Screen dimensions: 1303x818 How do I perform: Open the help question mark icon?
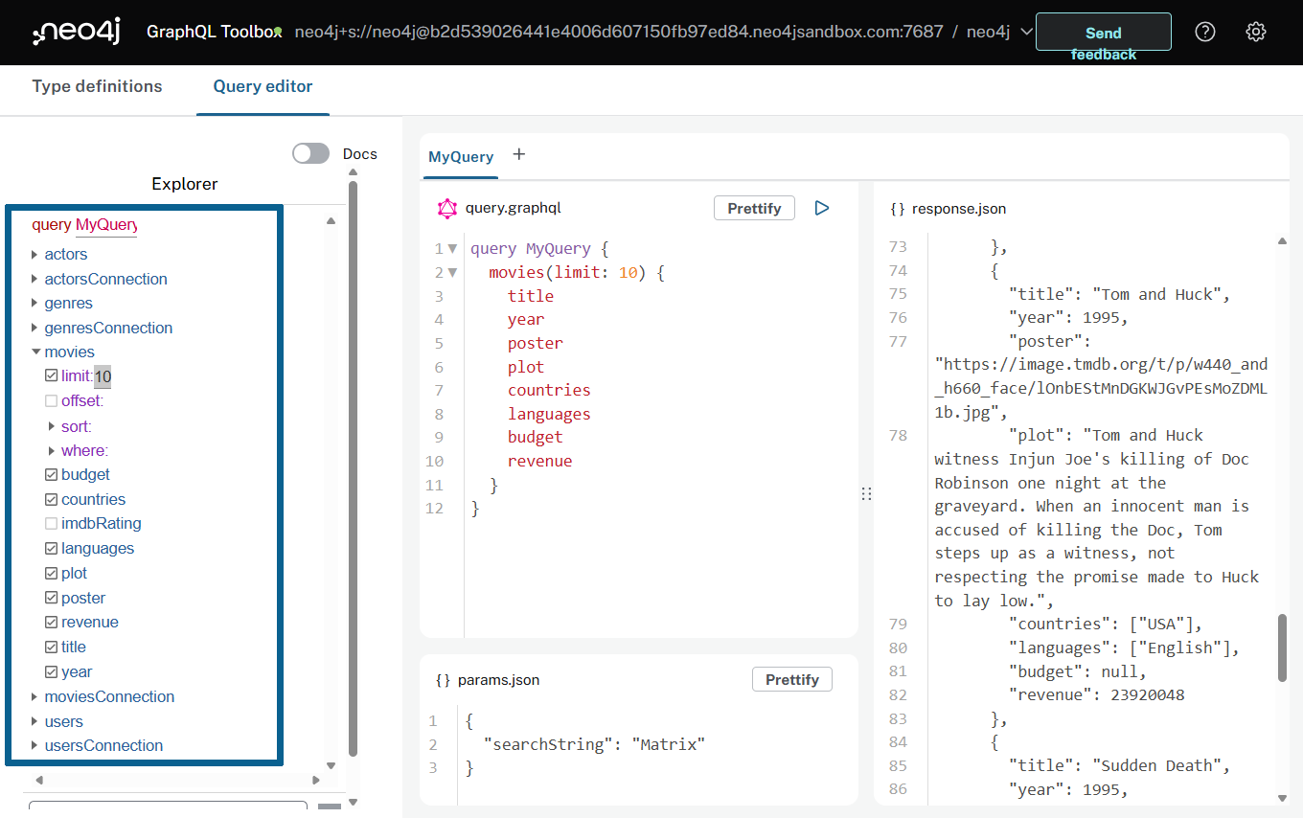tap(1205, 32)
